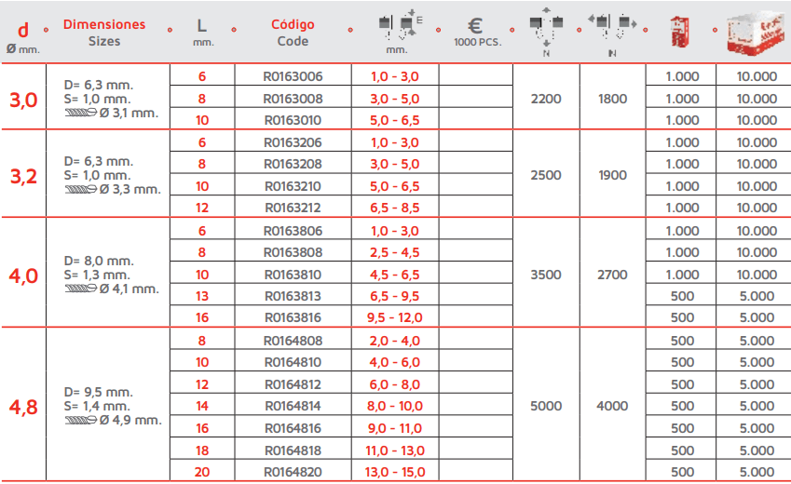Click the drill bit icon beside Ø 3,3 mm.
Screen dimensions: 791x484
point(81,190)
